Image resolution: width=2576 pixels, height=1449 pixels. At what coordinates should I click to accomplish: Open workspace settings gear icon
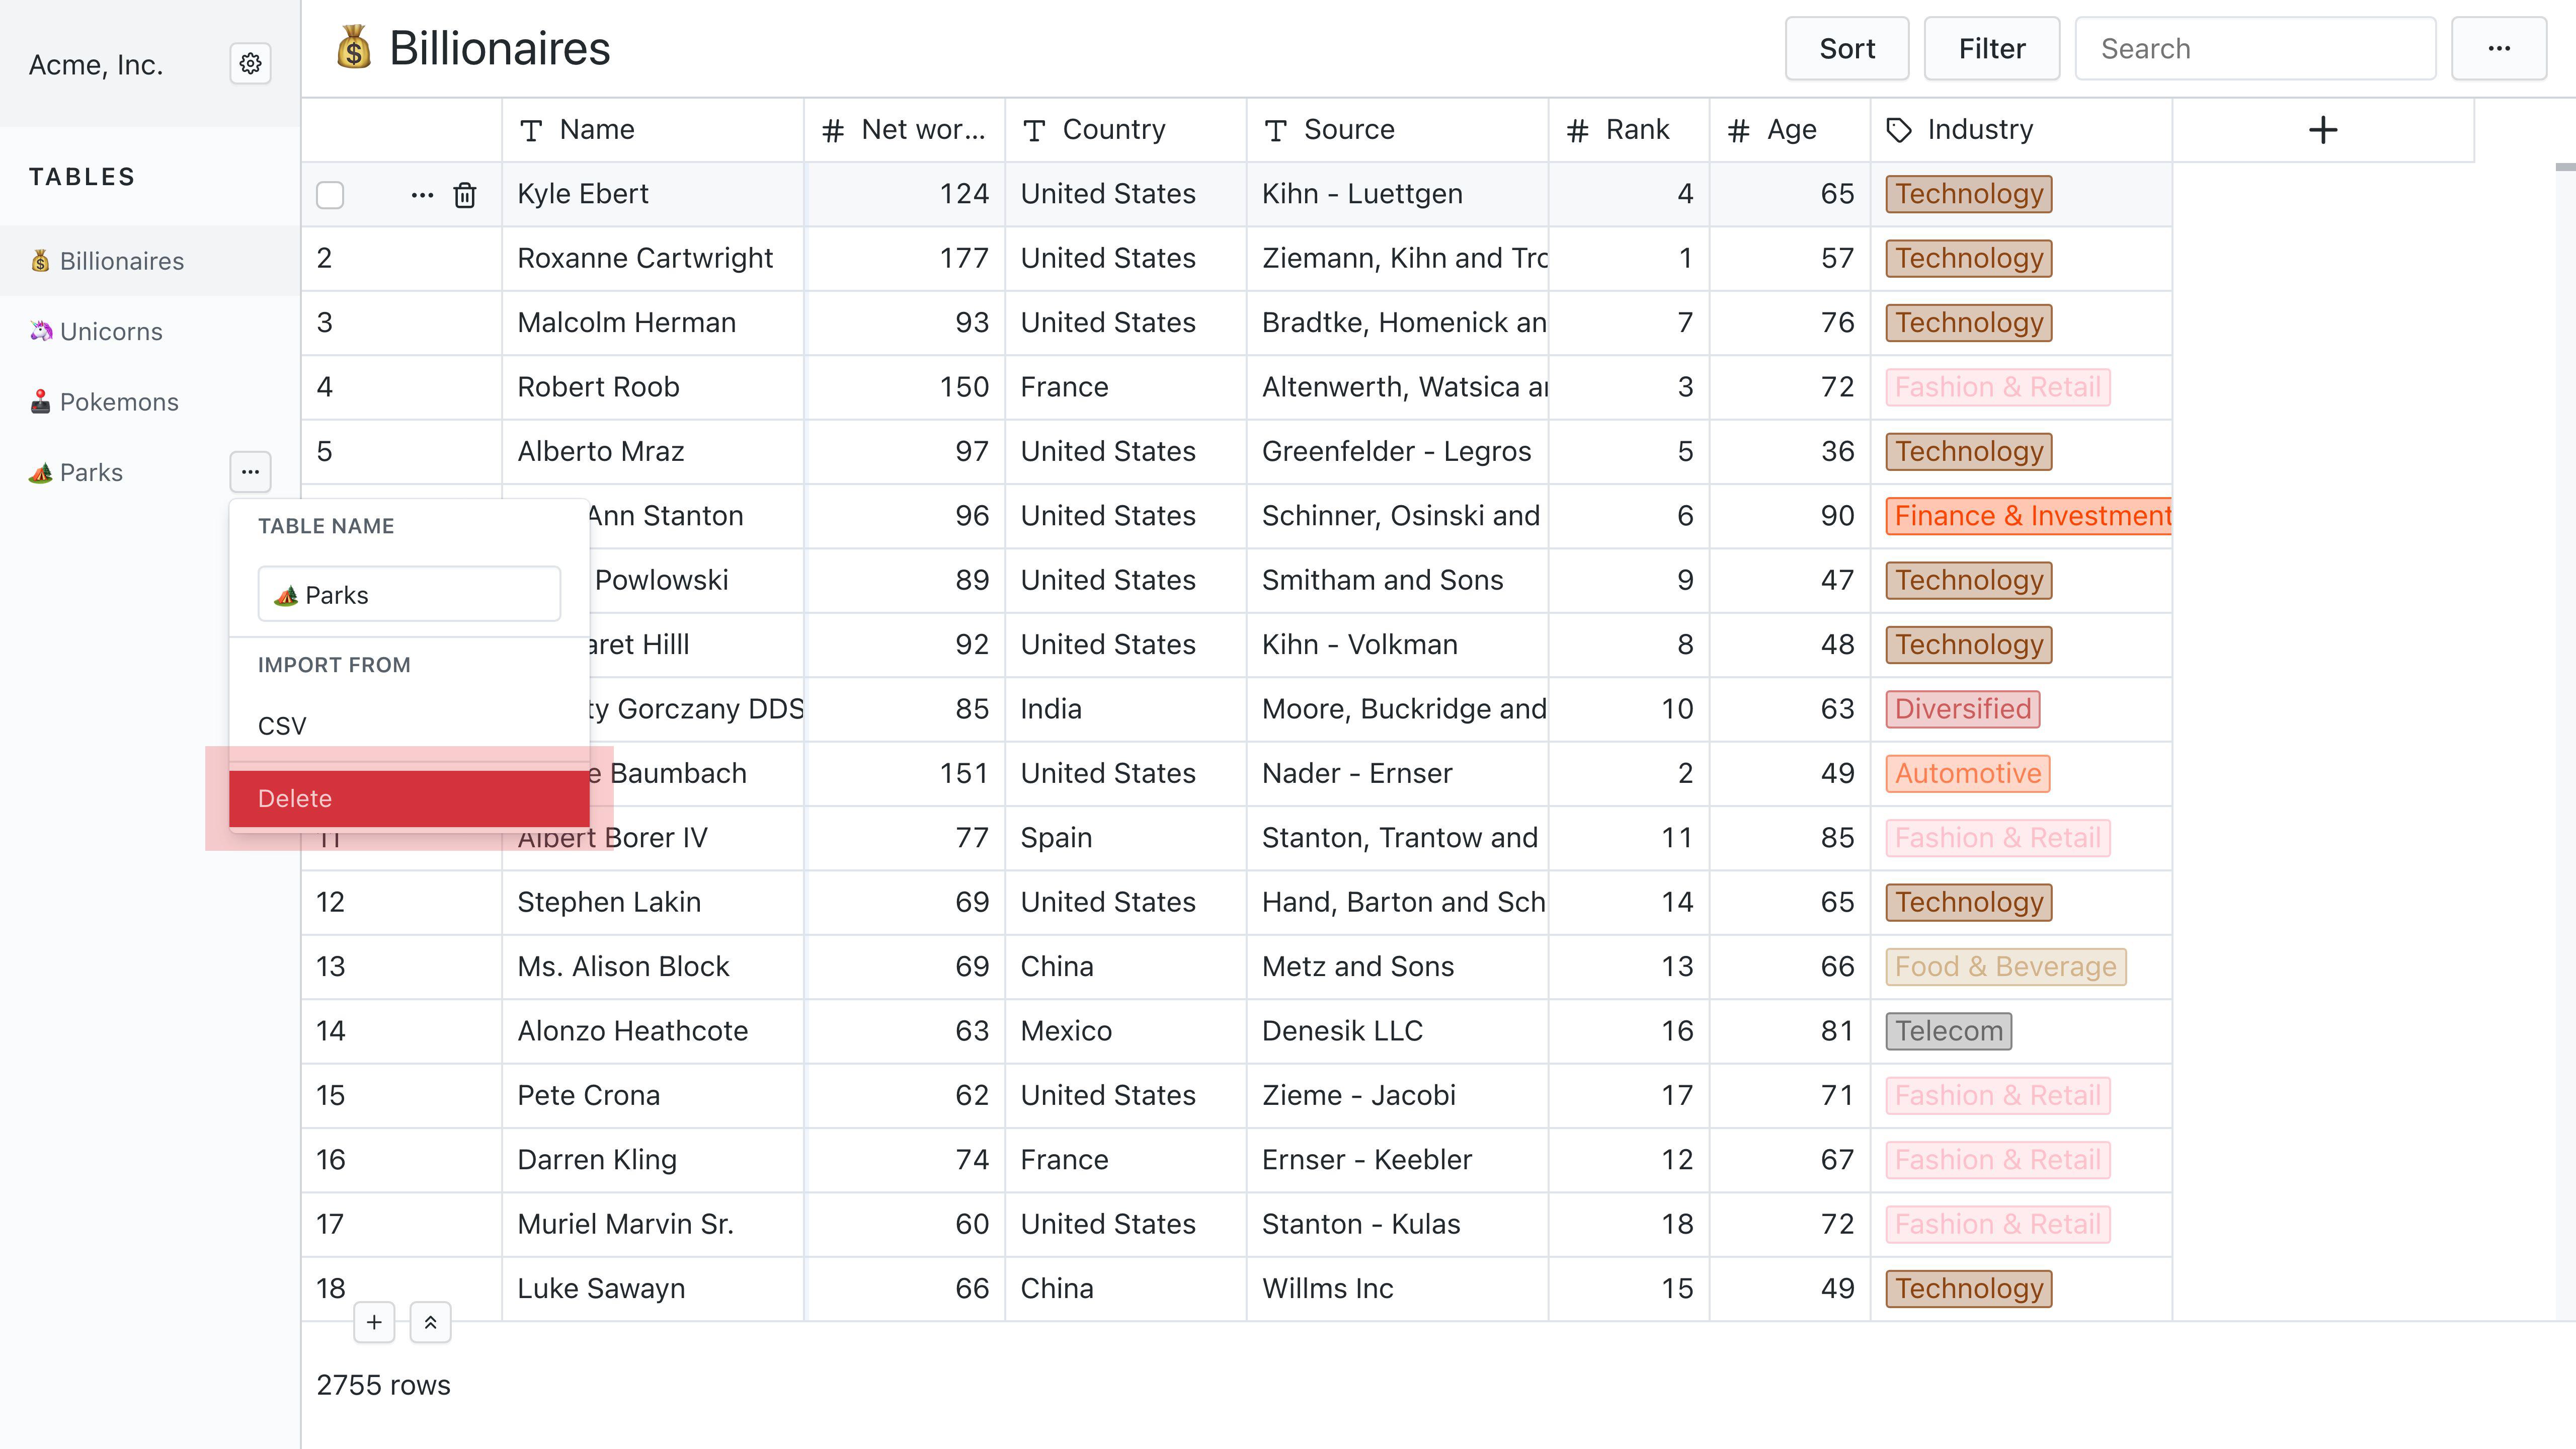pyautogui.click(x=250, y=64)
